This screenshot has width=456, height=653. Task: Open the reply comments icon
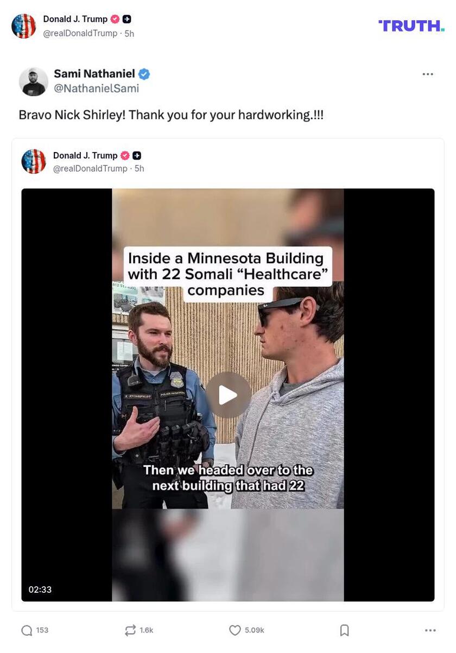click(27, 630)
